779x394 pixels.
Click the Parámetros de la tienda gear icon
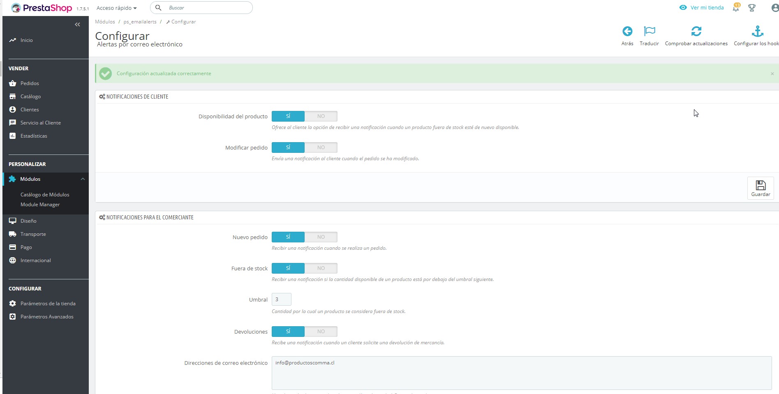click(12, 303)
